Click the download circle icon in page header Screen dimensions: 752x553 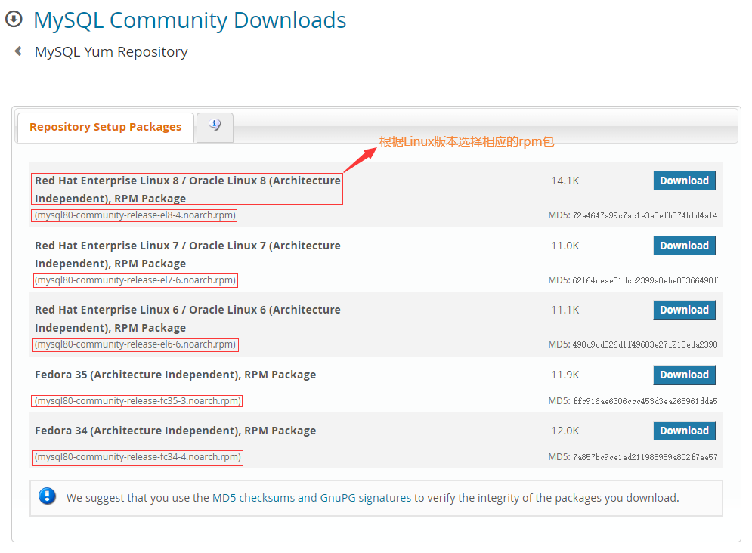click(15, 20)
